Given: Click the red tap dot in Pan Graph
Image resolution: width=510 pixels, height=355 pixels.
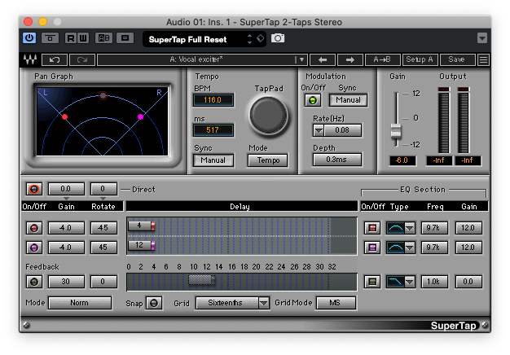Looking at the screenshot, I should 64,116.
